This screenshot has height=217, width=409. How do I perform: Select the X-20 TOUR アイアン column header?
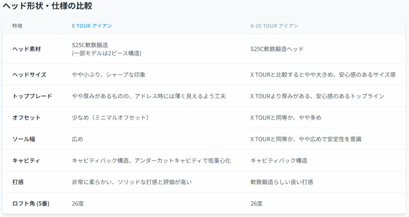coord(274,26)
